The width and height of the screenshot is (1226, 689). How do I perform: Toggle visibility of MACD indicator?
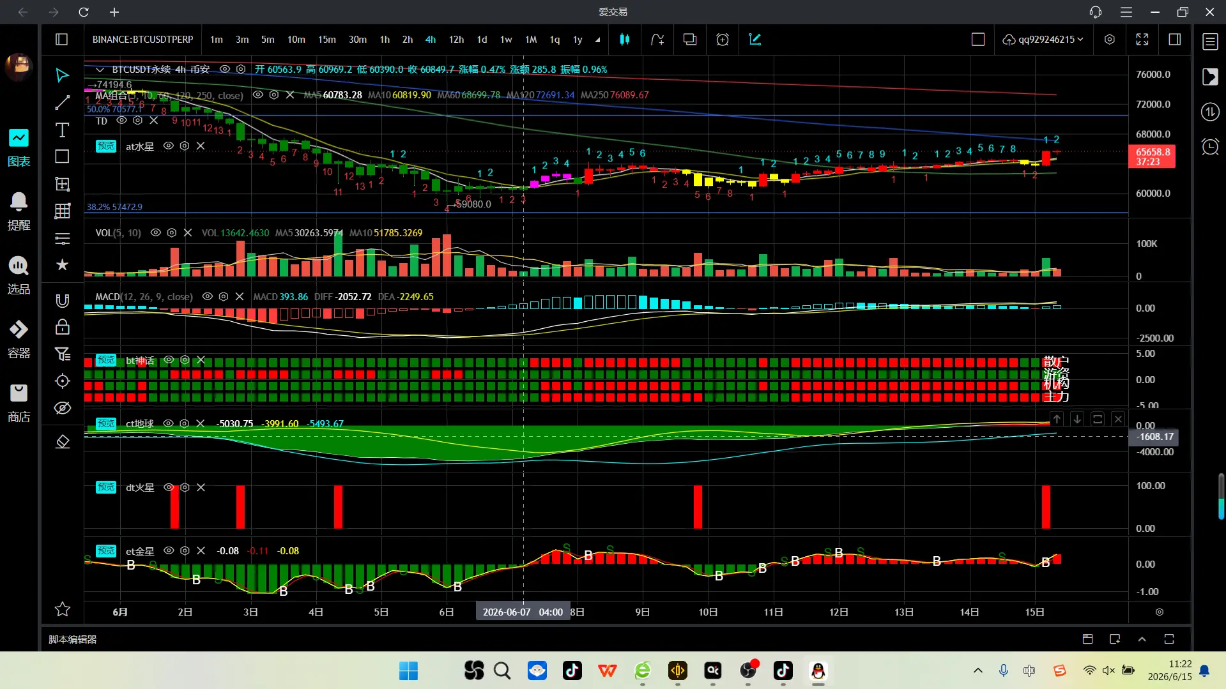[x=208, y=296]
